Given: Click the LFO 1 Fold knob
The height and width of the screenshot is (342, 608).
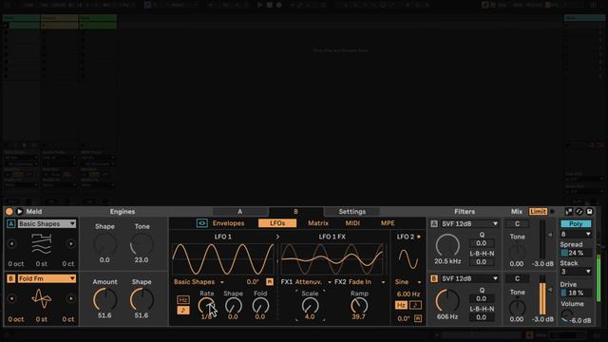Looking at the screenshot, I should 260,306.
